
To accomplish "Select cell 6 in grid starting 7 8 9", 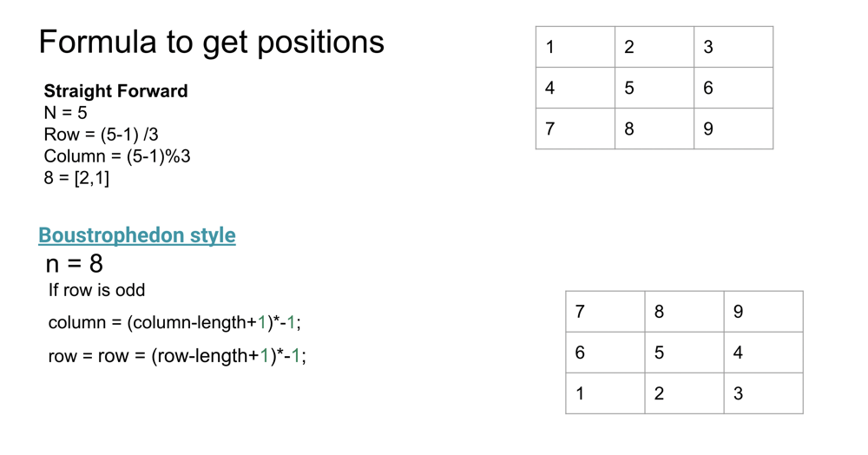I will [605, 353].
